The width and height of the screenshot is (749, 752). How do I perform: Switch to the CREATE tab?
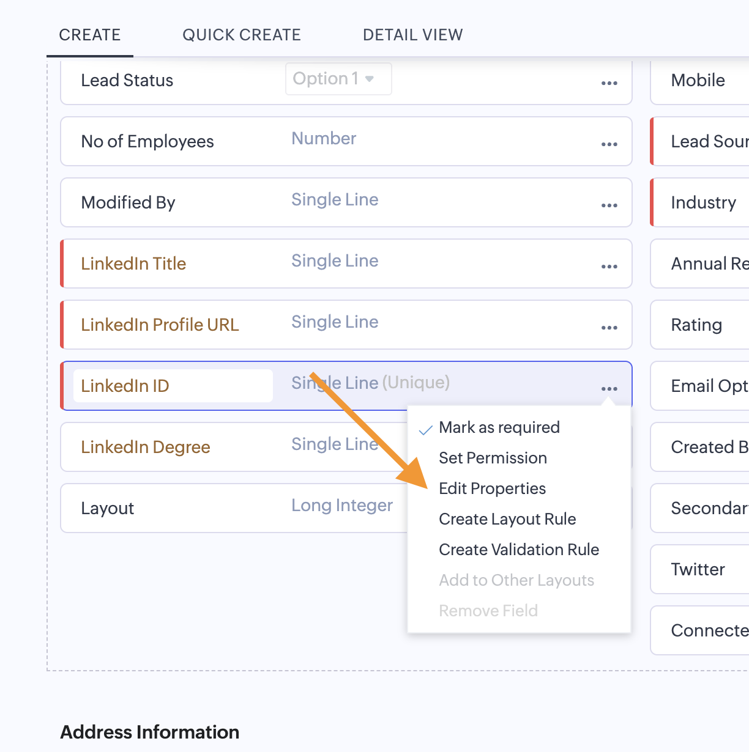tap(90, 35)
